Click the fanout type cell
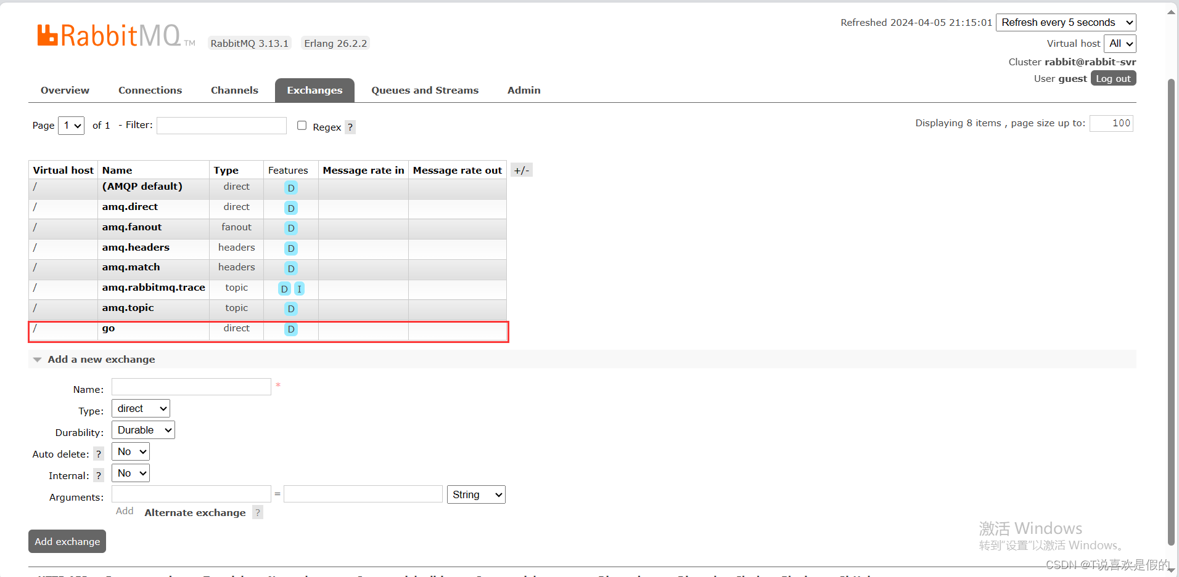Viewport: 1179px width, 577px height. 236,227
